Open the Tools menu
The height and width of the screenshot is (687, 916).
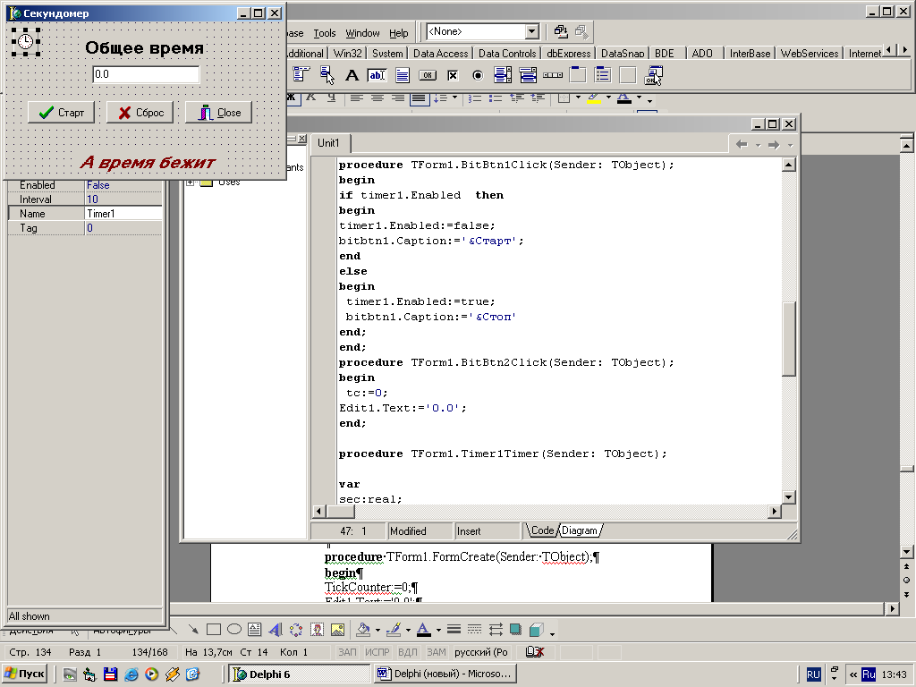pyautogui.click(x=325, y=33)
